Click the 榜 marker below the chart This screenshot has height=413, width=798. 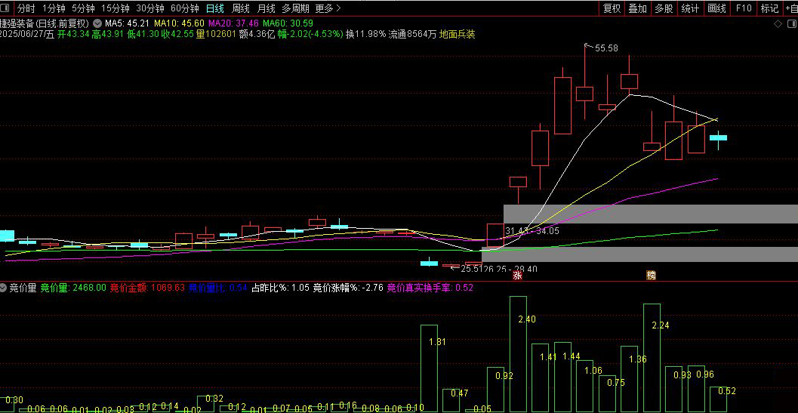click(x=651, y=276)
